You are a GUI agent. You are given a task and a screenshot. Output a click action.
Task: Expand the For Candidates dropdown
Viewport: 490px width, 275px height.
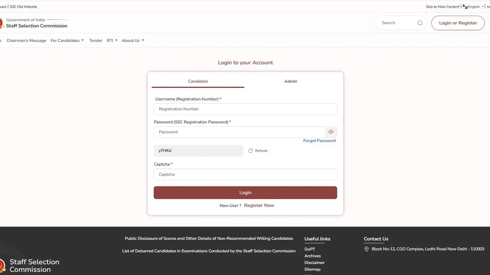pyautogui.click(x=67, y=40)
